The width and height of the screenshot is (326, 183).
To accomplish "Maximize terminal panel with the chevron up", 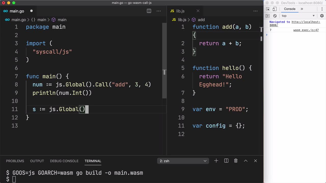I will click(x=246, y=161).
